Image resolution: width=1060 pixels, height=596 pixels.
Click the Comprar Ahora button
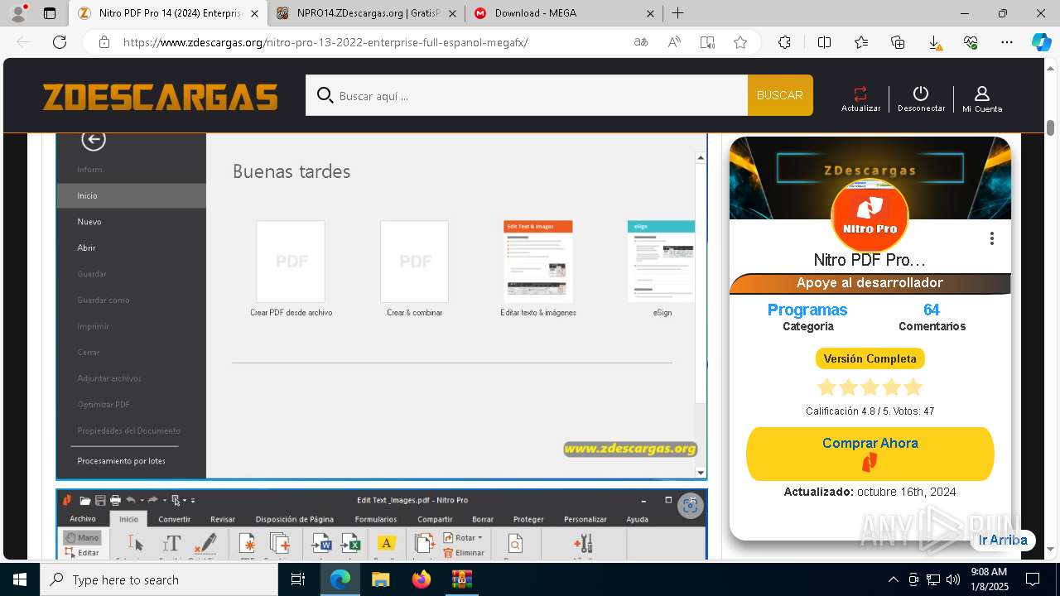pos(870,454)
